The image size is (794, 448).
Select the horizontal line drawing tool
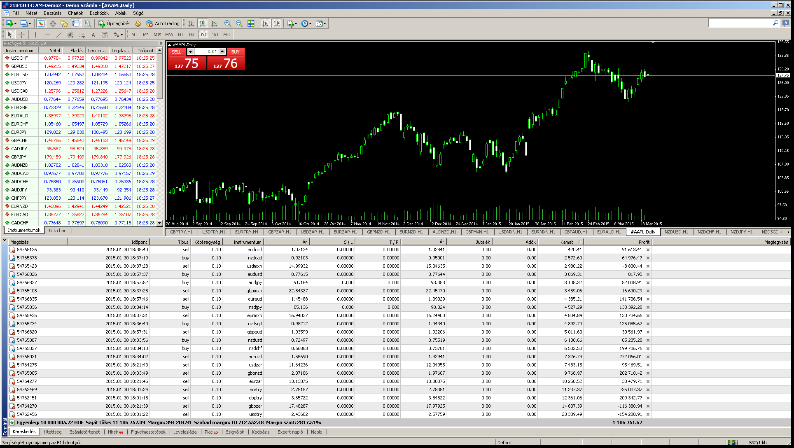(x=47, y=35)
